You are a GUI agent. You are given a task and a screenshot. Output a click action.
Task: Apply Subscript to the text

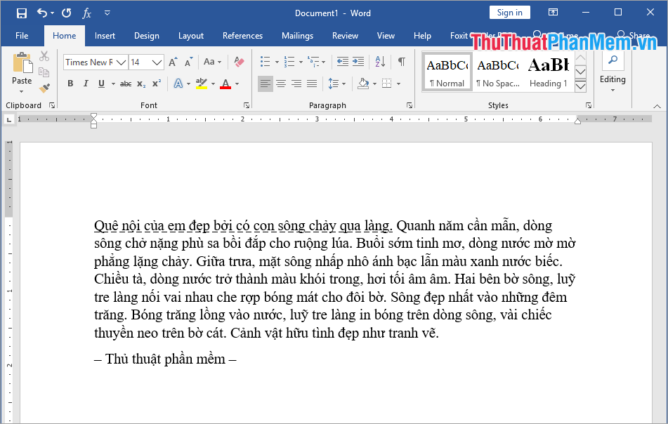(x=140, y=84)
